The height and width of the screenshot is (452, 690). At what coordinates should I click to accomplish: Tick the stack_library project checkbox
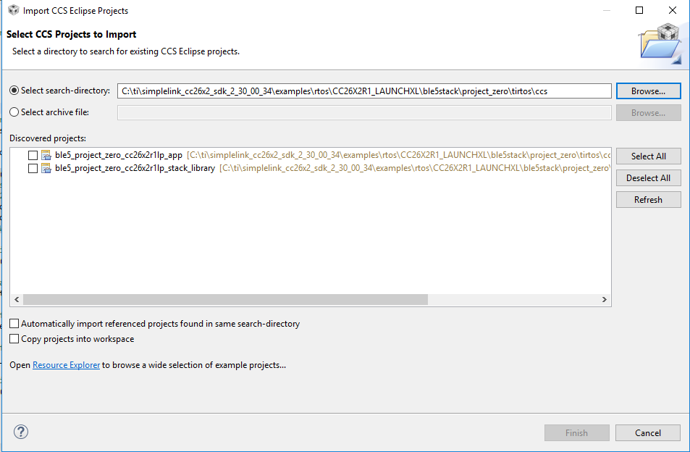point(33,168)
